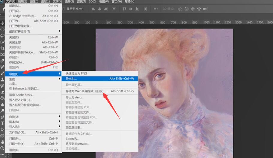This screenshot has height=158, width=273.
Task: Click 存储为(A)... menu item
Action: pos(33,62)
